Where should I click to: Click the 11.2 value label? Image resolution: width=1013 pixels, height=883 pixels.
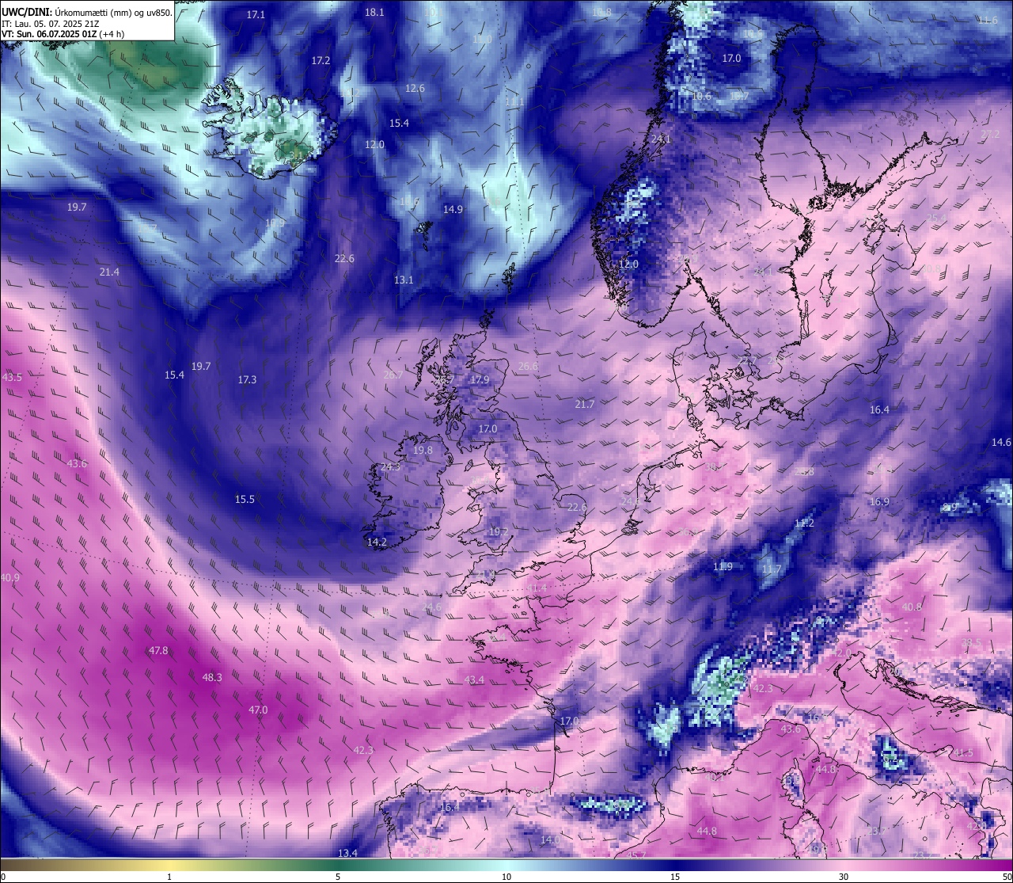[x=803, y=523]
